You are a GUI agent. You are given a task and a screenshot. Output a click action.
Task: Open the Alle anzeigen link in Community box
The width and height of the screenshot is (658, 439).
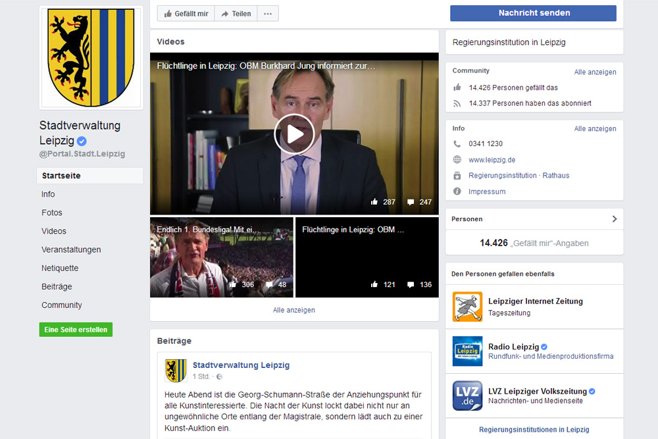[595, 72]
